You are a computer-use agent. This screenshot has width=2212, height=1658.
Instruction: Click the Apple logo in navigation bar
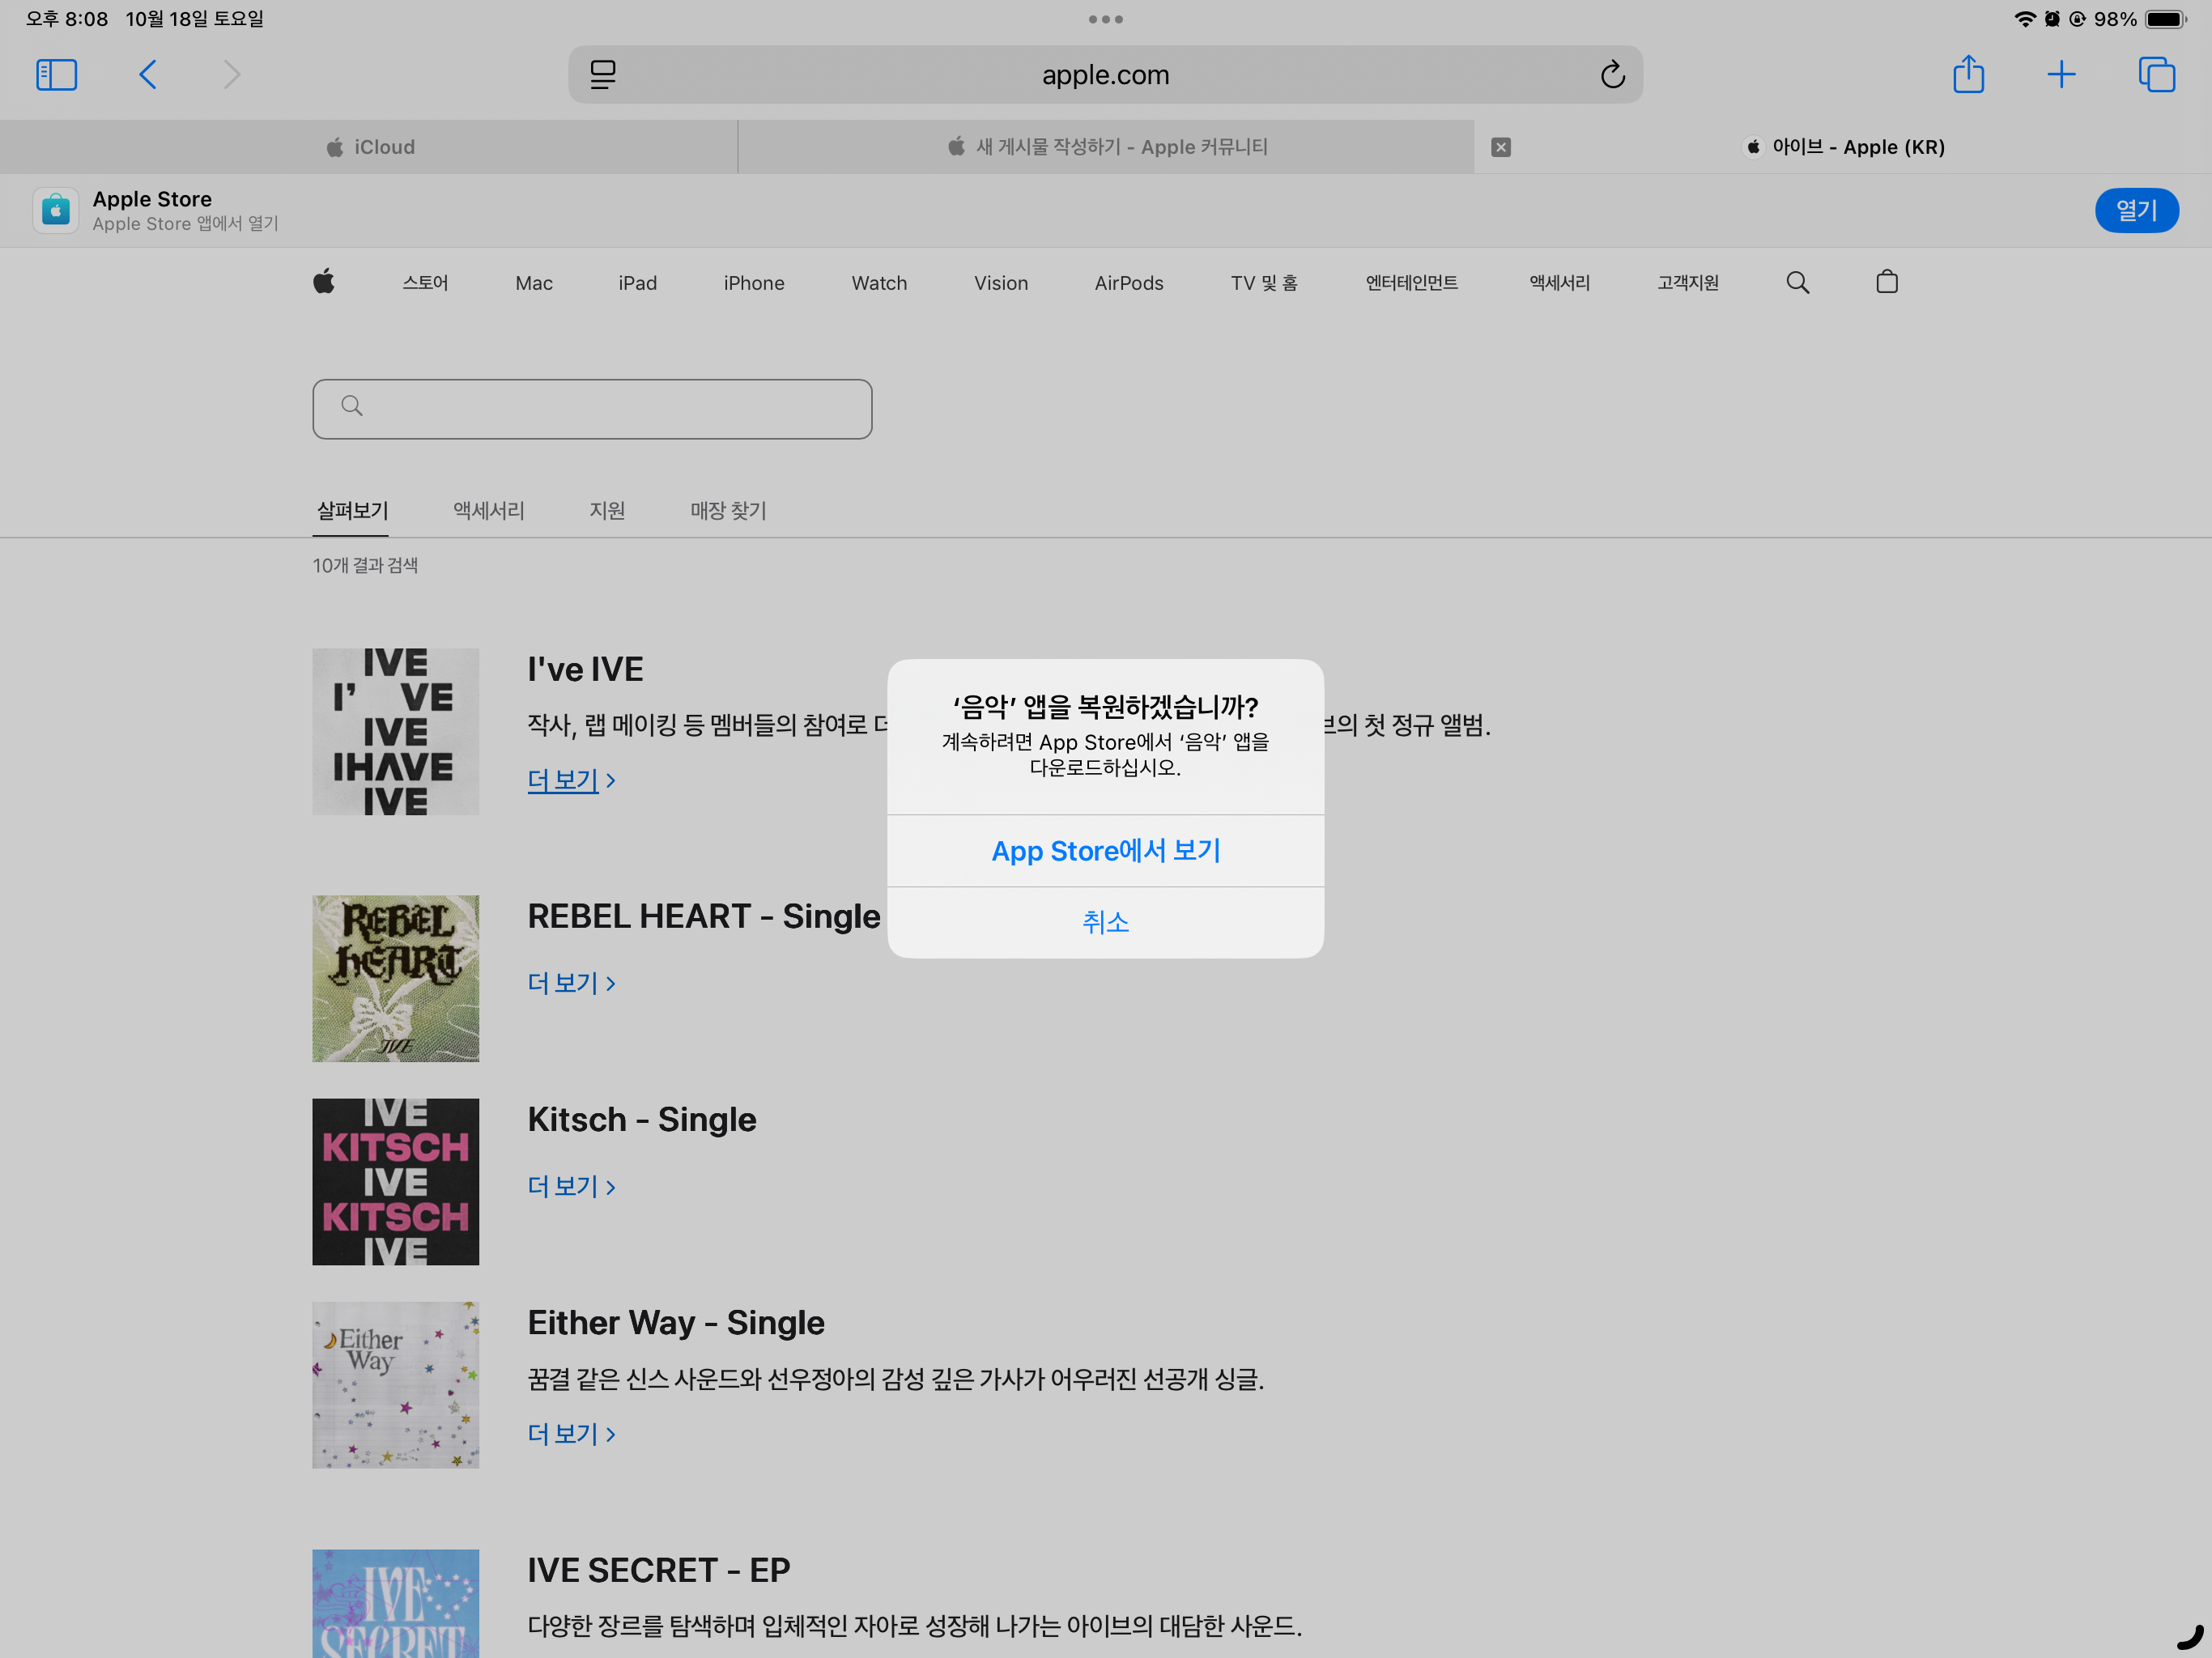[324, 283]
